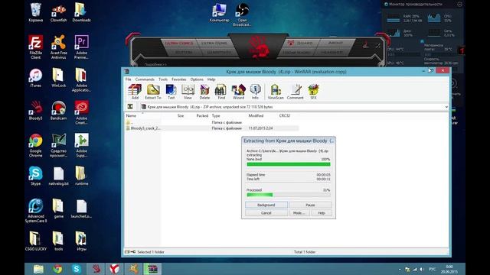This screenshot has height=275, width=490.
Task: Run the Test archive tool
Action: [x=171, y=92]
